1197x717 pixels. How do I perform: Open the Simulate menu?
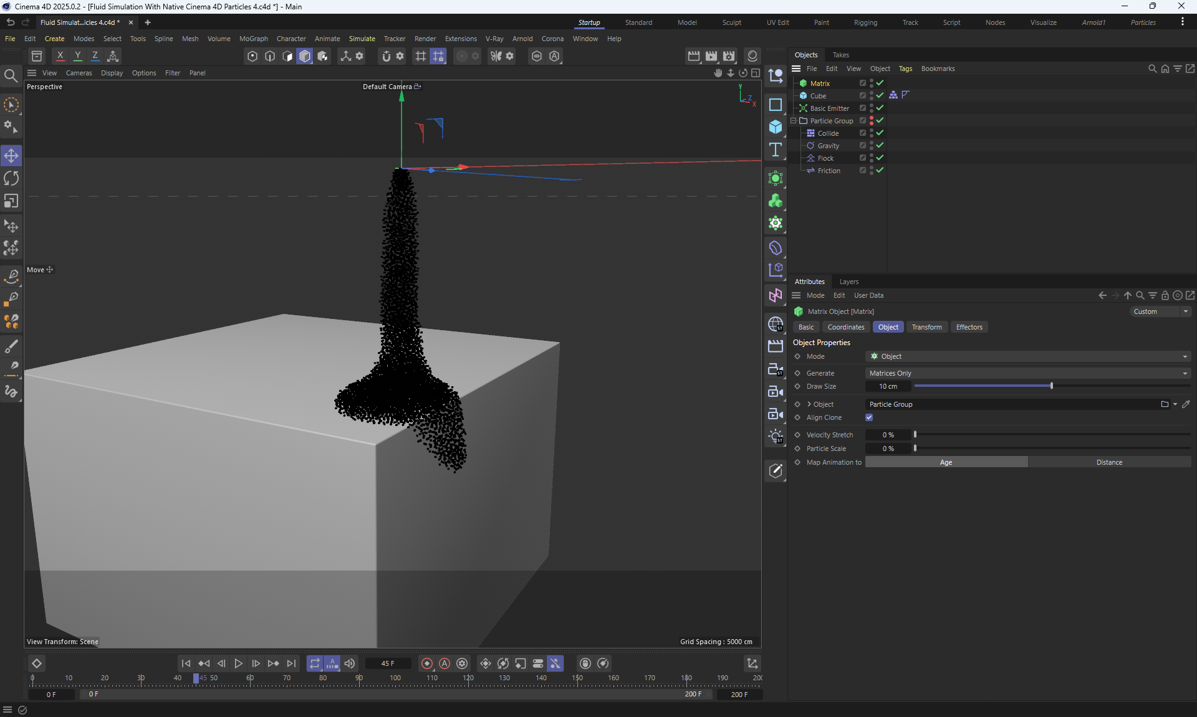coord(362,39)
